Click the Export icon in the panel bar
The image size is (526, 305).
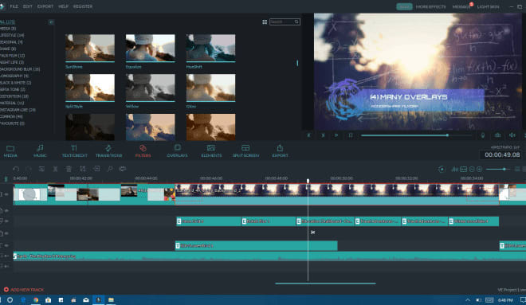pyautogui.click(x=280, y=151)
